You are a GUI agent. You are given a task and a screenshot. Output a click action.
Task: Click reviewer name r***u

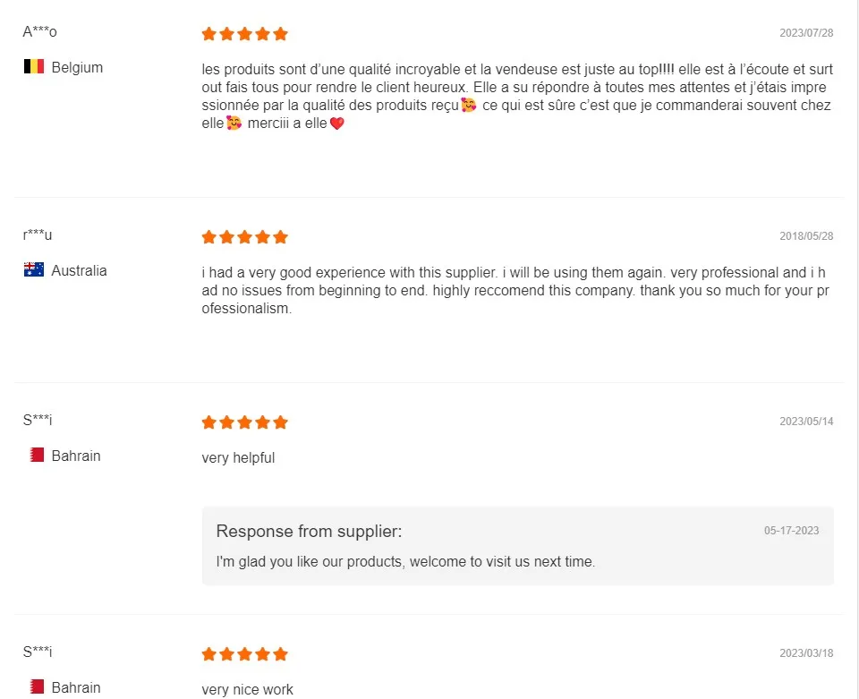[x=38, y=235]
